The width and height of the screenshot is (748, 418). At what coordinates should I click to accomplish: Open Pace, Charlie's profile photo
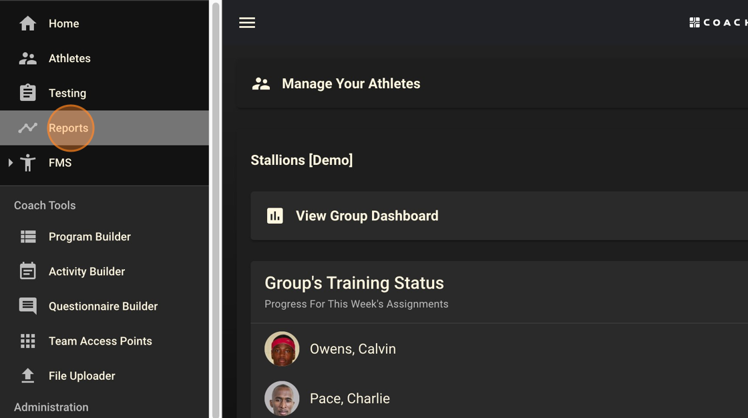point(282,398)
